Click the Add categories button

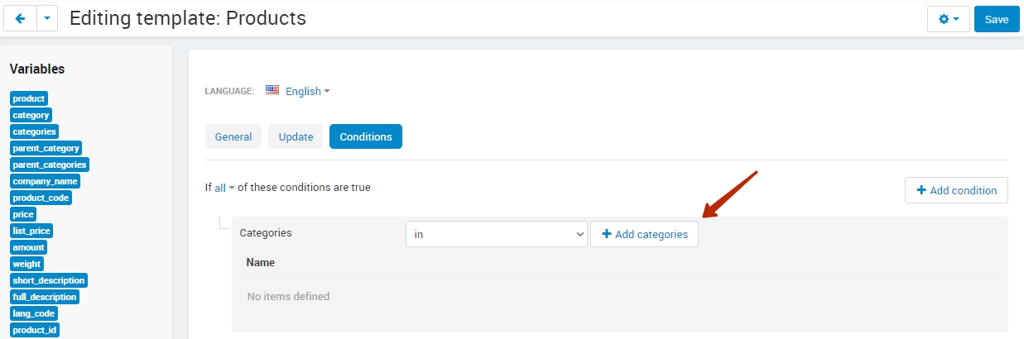coord(644,234)
